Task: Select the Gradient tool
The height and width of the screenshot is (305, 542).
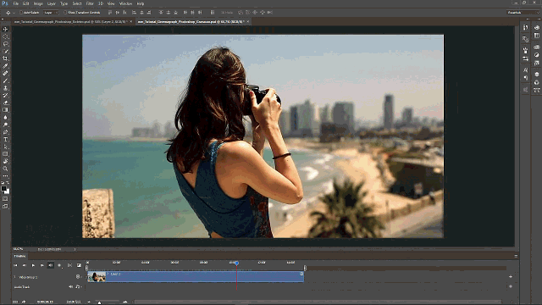Action: point(5,110)
